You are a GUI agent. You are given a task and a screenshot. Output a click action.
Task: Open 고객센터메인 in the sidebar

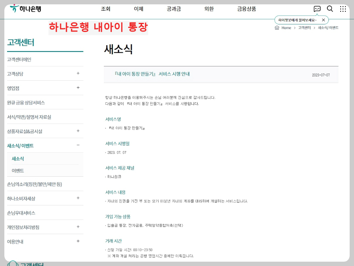coord(19,59)
